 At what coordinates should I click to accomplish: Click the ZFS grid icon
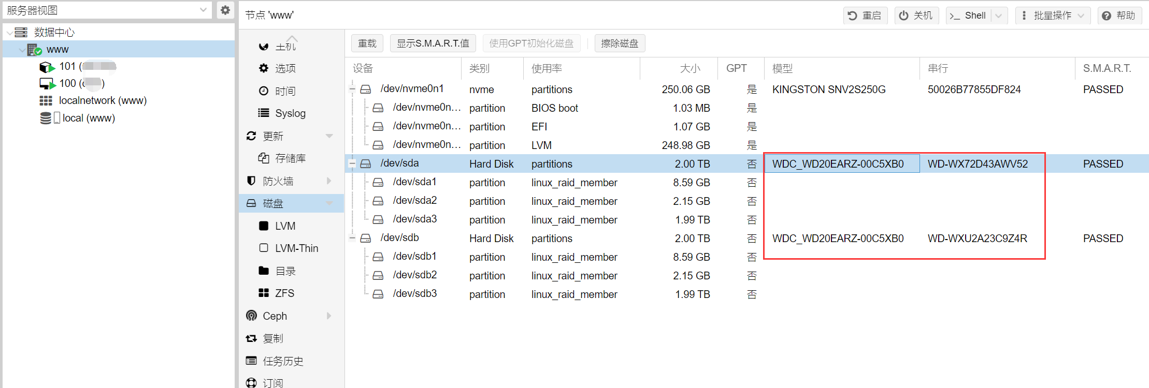coord(264,293)
